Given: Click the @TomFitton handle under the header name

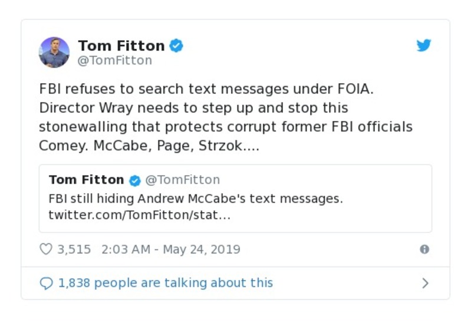Looking at the screenshot, I should 115,61.
